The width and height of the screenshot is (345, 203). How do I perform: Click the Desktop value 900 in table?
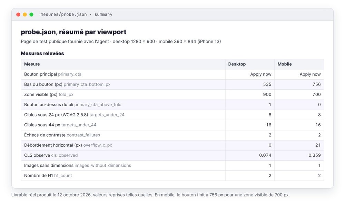pos(267,94)
